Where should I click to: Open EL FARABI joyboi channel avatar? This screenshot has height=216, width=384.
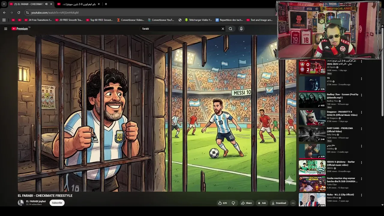point(21,203)
